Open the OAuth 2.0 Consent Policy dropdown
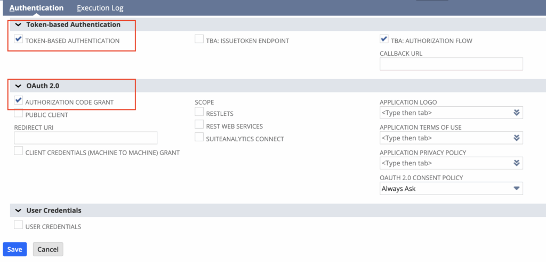 (x=451, y=189)
